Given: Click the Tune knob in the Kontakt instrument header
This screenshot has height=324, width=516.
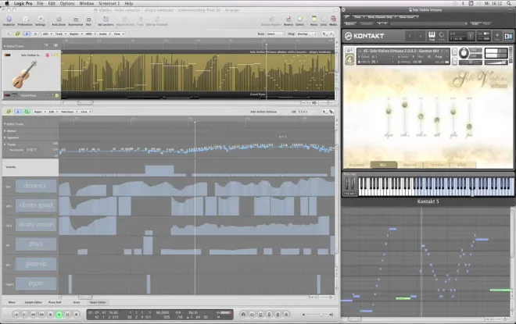Looking at the screenshot, I should pos(464,52).
